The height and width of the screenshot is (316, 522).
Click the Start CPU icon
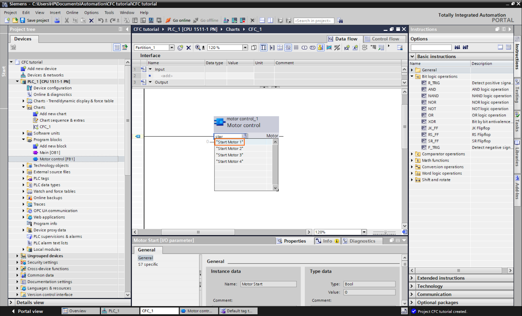coord(234,20)
